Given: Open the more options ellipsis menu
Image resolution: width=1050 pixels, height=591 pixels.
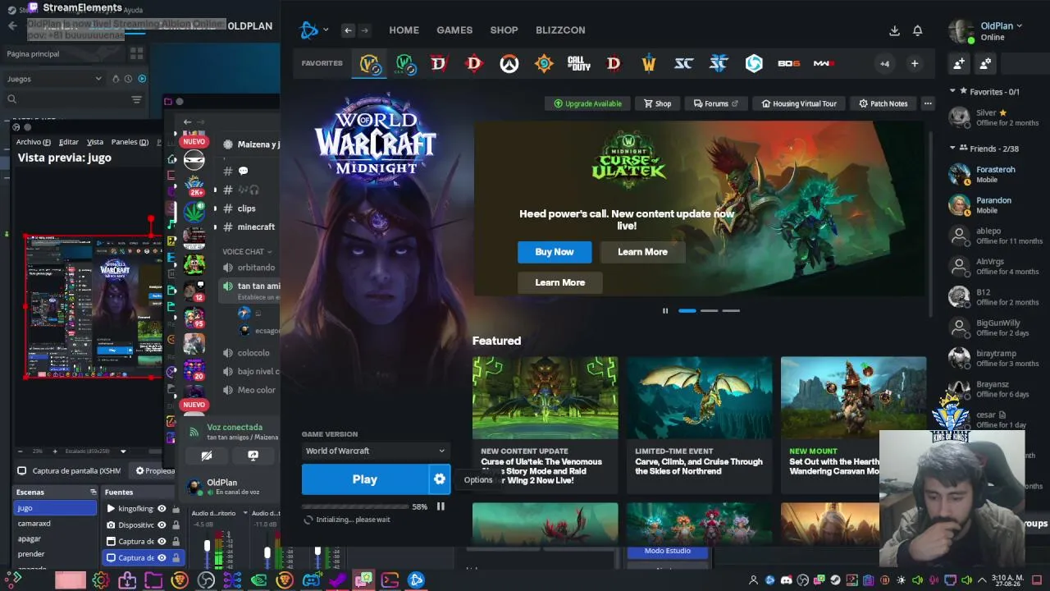Looking at the screenshot, I should pyautogui.click(x=928, y=103).
